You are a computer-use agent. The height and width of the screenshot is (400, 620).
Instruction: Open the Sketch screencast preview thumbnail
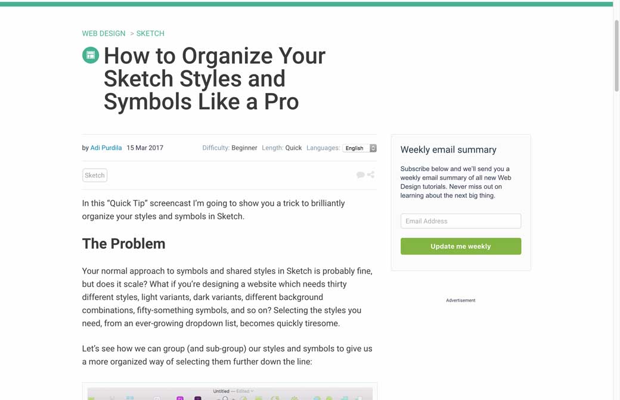[230, 392]
